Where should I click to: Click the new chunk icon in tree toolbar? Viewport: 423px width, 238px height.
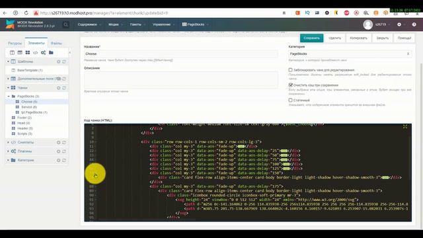pyautogui.click(x=28, y=53)
